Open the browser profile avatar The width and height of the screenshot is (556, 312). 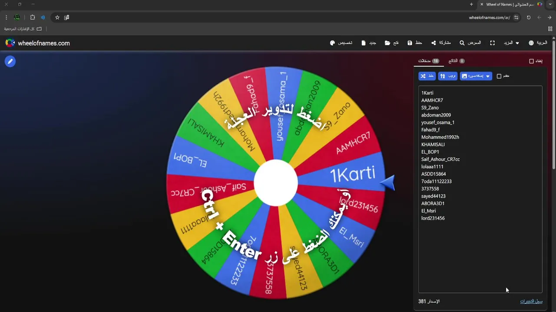point(17,17)
